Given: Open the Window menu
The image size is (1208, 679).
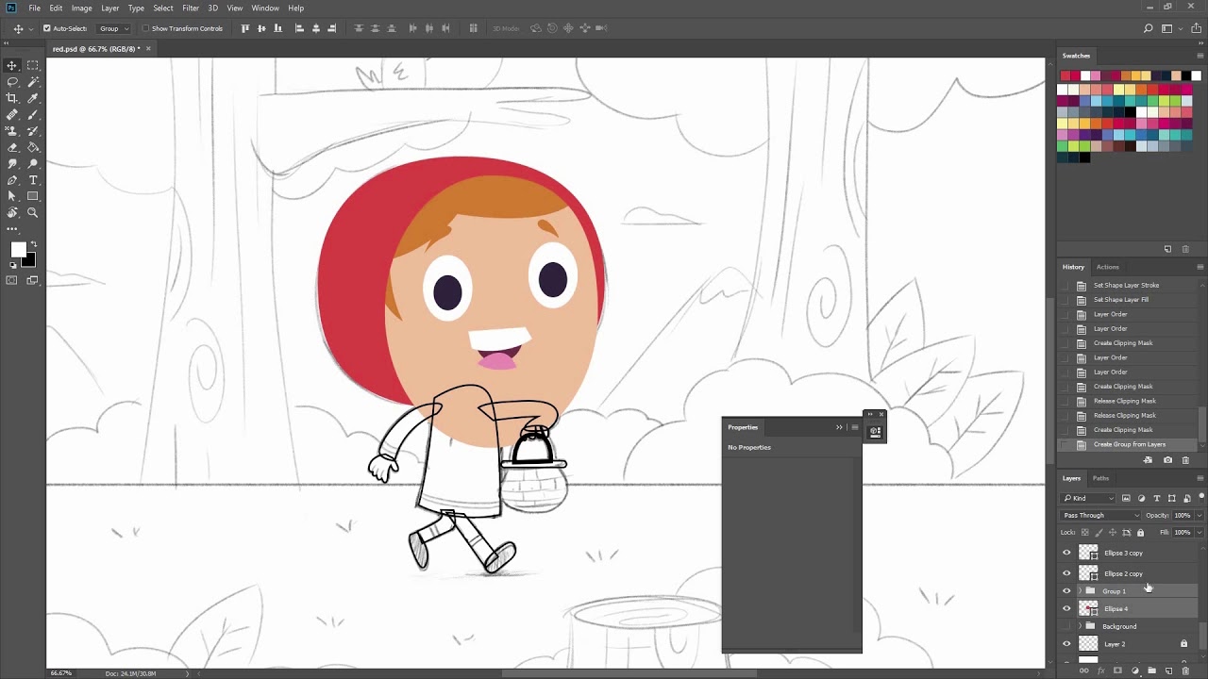Looking at the screenshot, I should (x=265, y=8).
